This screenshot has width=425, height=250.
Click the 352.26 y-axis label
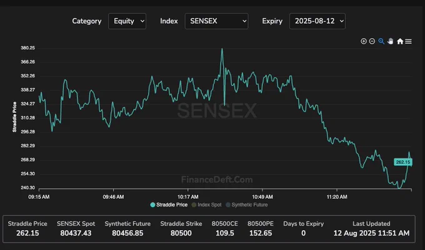pos(27,76)
